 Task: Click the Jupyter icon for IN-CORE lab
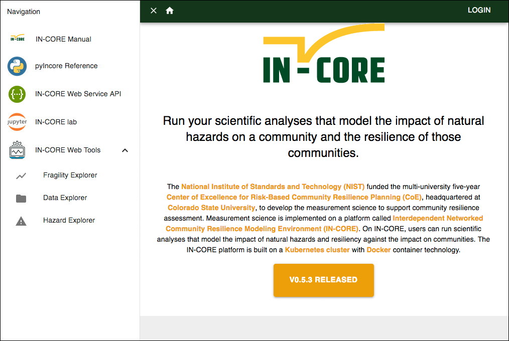[x=17, y=122]
